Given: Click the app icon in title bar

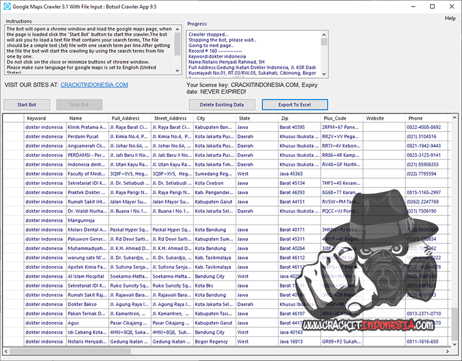Looking at the screenshot, I should tap(7, 6).
